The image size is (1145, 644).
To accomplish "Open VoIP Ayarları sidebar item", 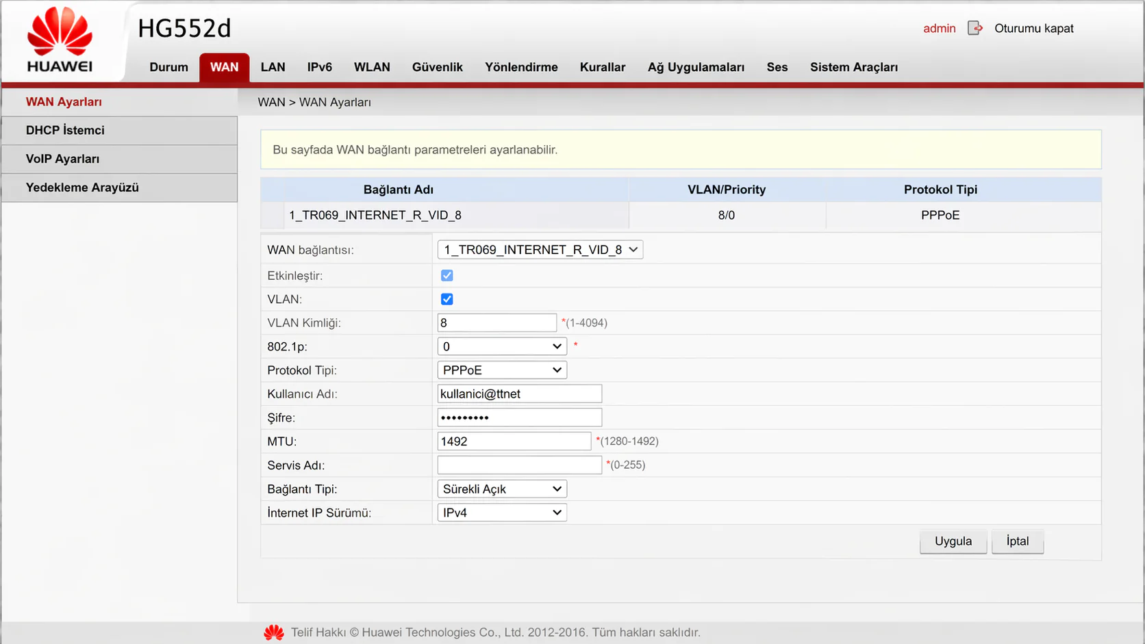I will (62, 159).
